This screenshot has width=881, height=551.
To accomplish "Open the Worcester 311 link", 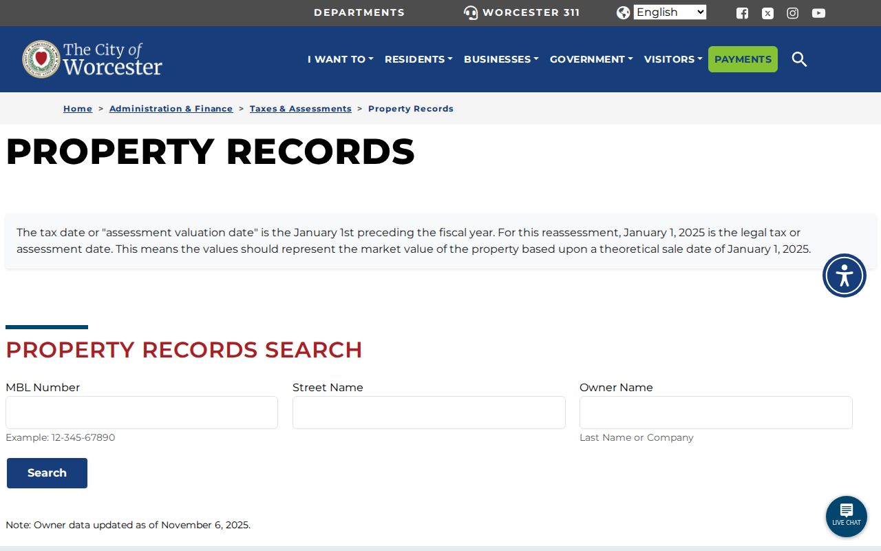I will (x=531, y=12).
